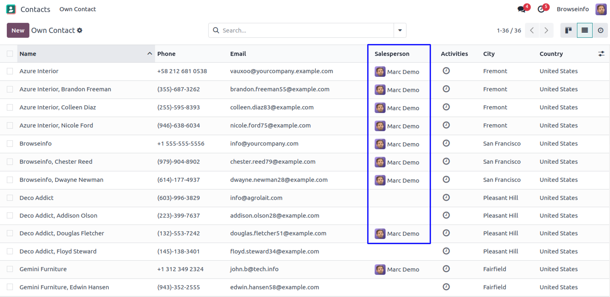Tick the checkbox for Browseinfo row
The image size is (610, 297).
(10, 144)
